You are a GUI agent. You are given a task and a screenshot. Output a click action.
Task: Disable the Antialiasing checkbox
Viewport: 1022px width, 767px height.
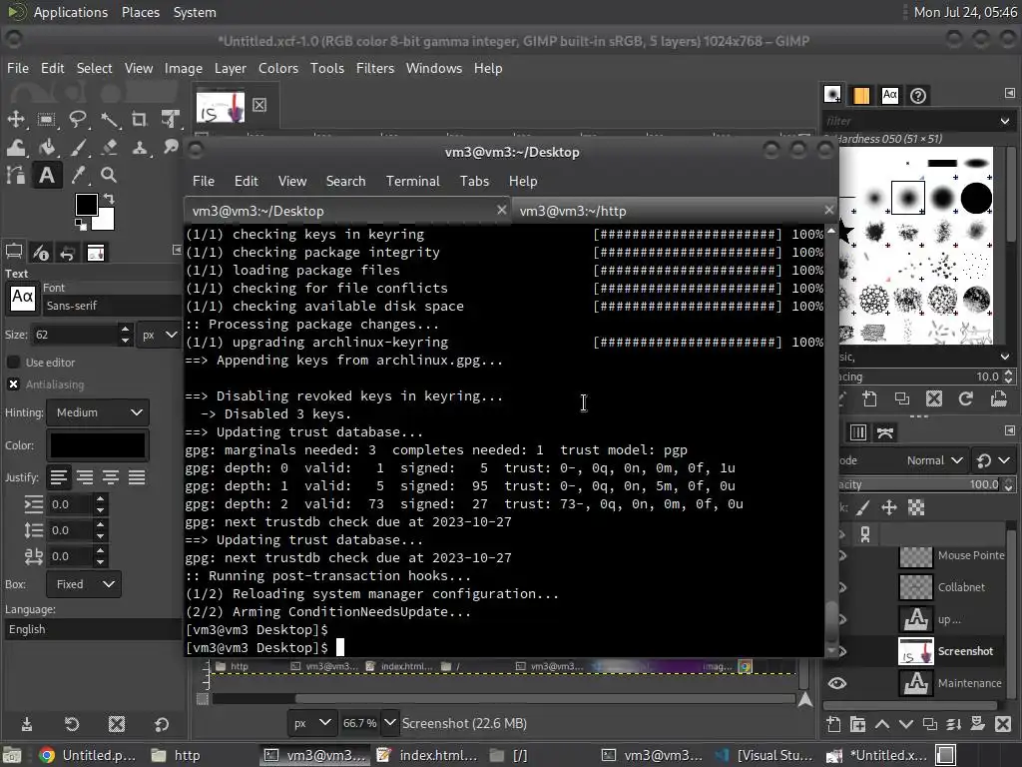click(x=13, y=384)
